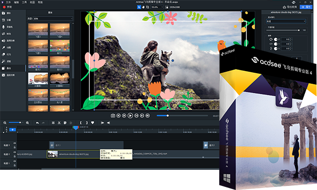
Task: Add a marker with the heart-shaped icon
Action: click(92, 122)
